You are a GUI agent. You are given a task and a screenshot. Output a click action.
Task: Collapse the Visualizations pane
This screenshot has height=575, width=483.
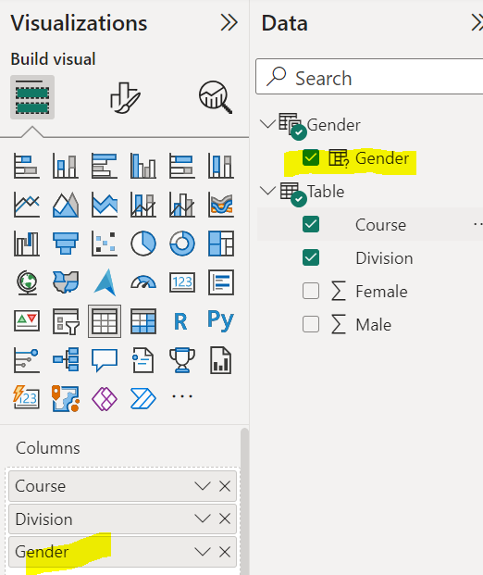[229, 23]
